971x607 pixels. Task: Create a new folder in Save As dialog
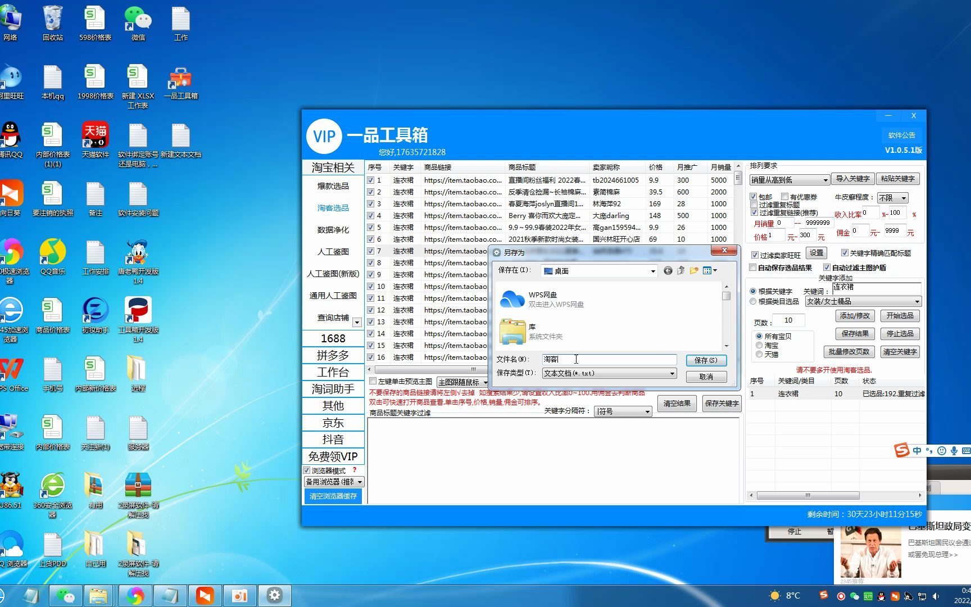694,271
